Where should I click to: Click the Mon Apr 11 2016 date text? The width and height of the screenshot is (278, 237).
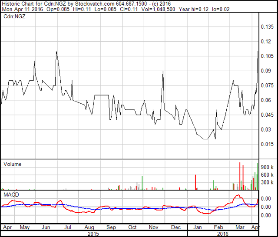(22, 9)
